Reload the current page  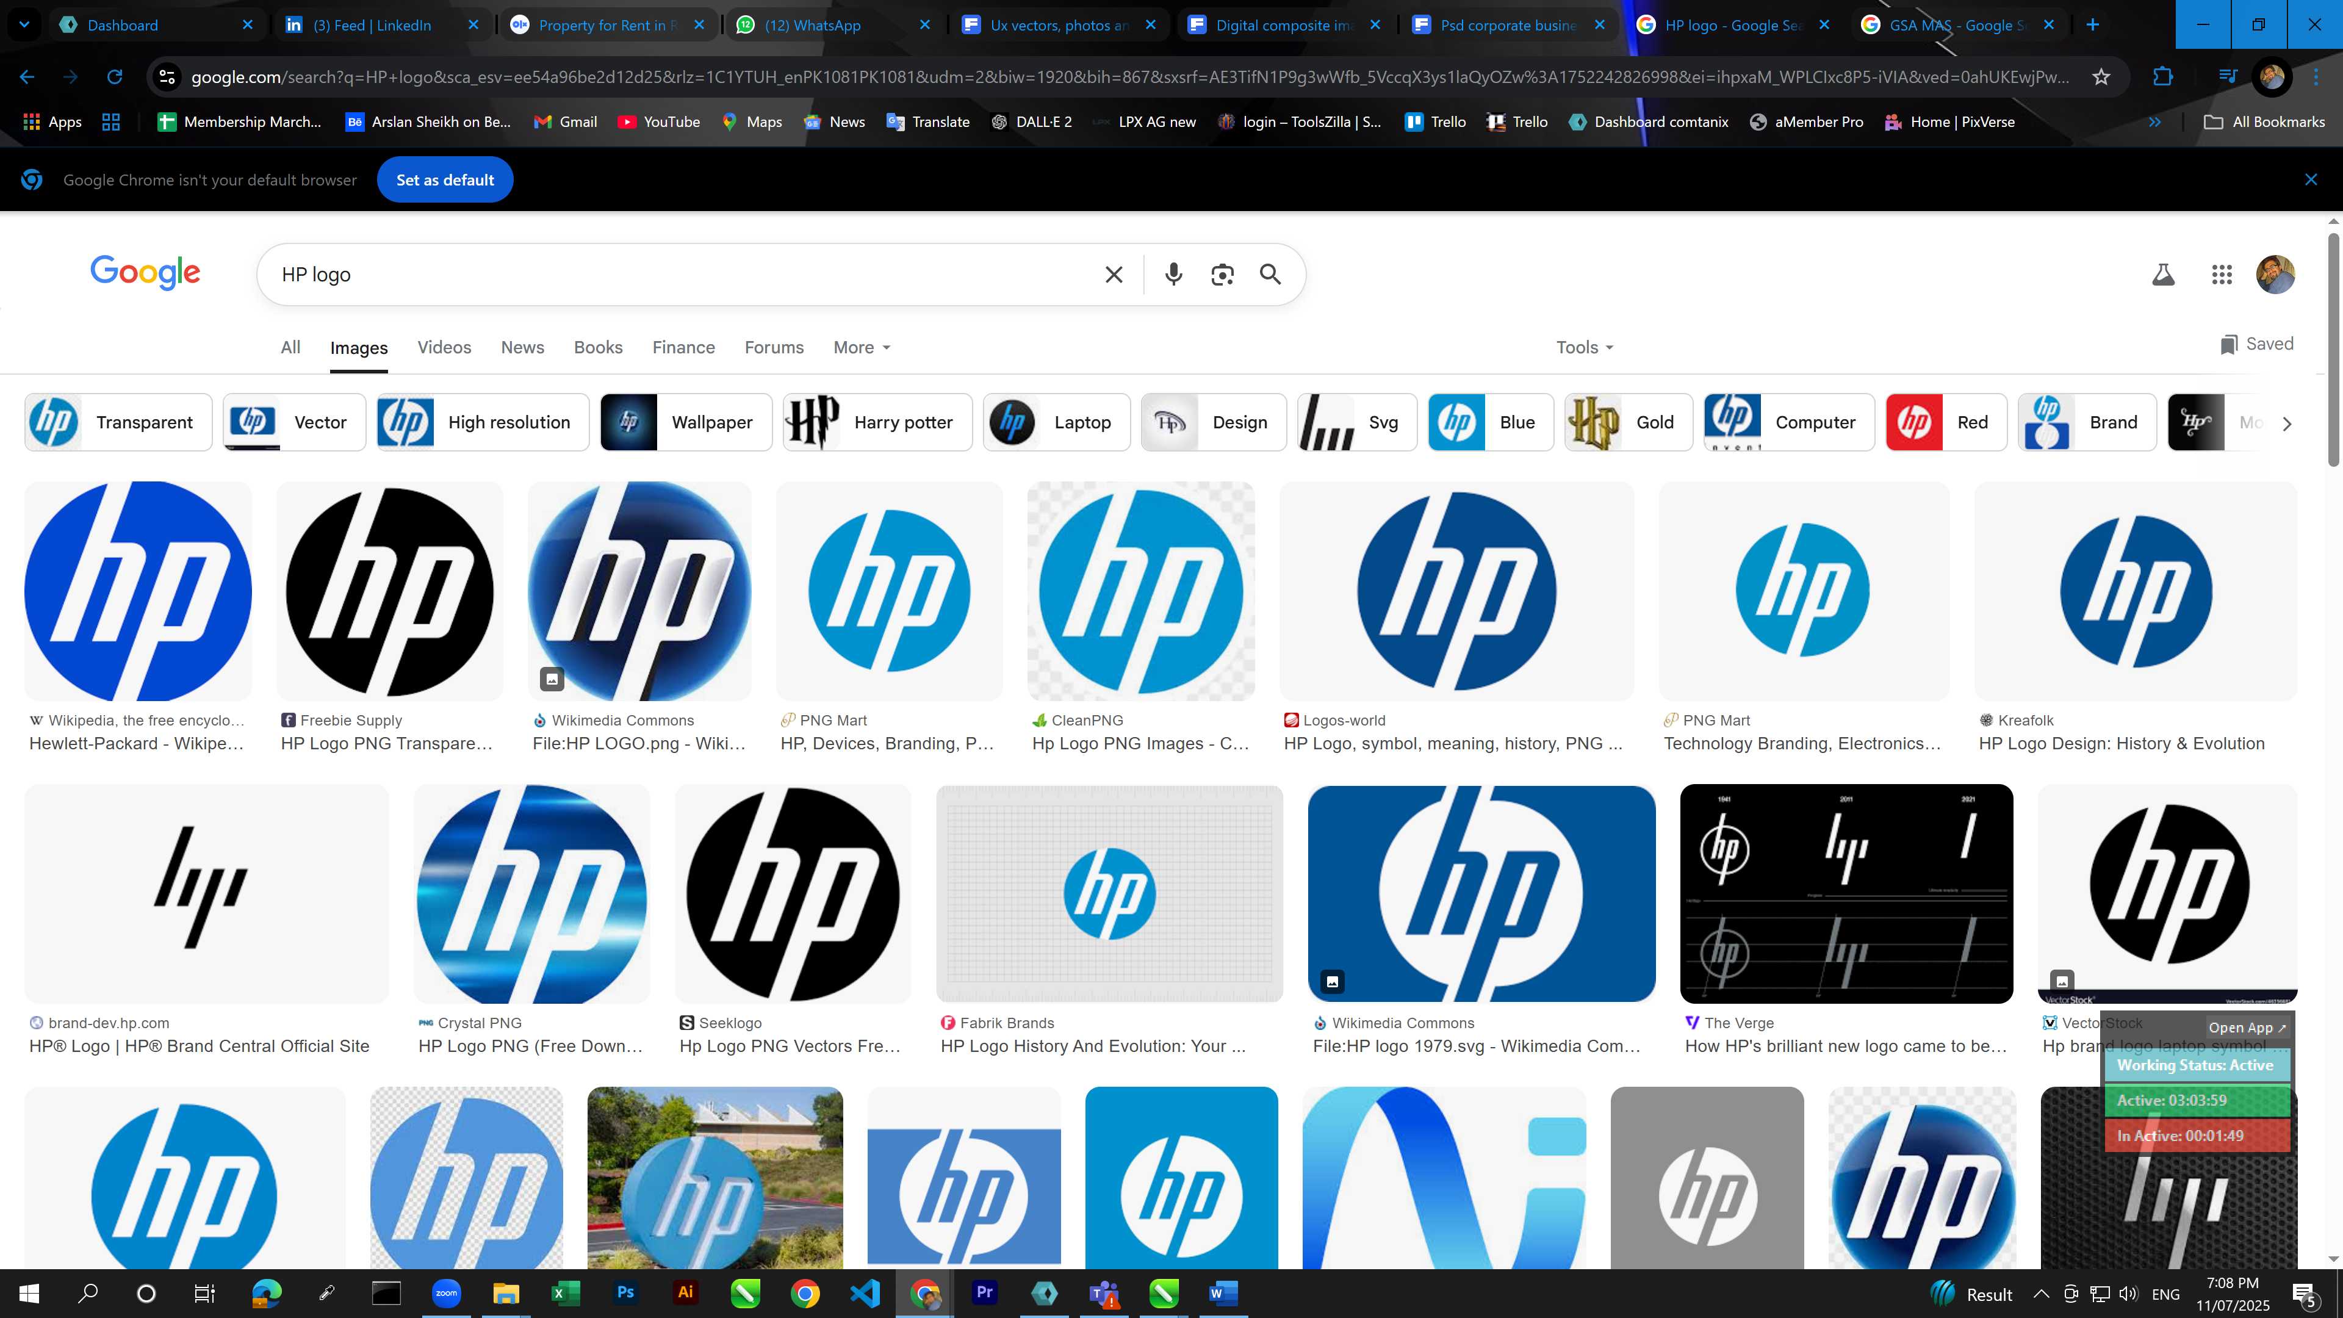[115, 77]
